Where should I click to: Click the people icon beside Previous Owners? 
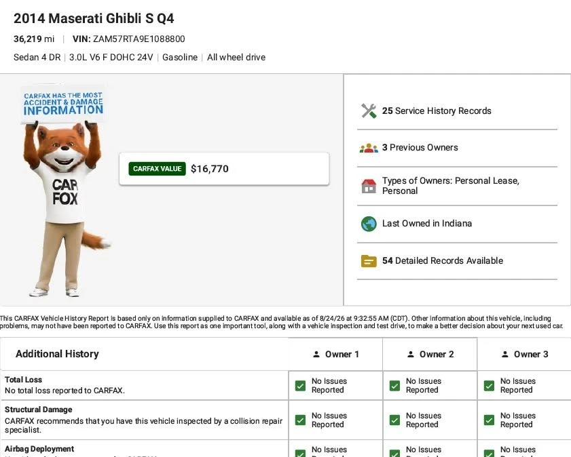[369, 148]
